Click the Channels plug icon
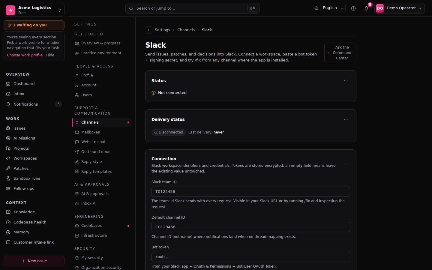The image size is (432, 270). [77, 122]
